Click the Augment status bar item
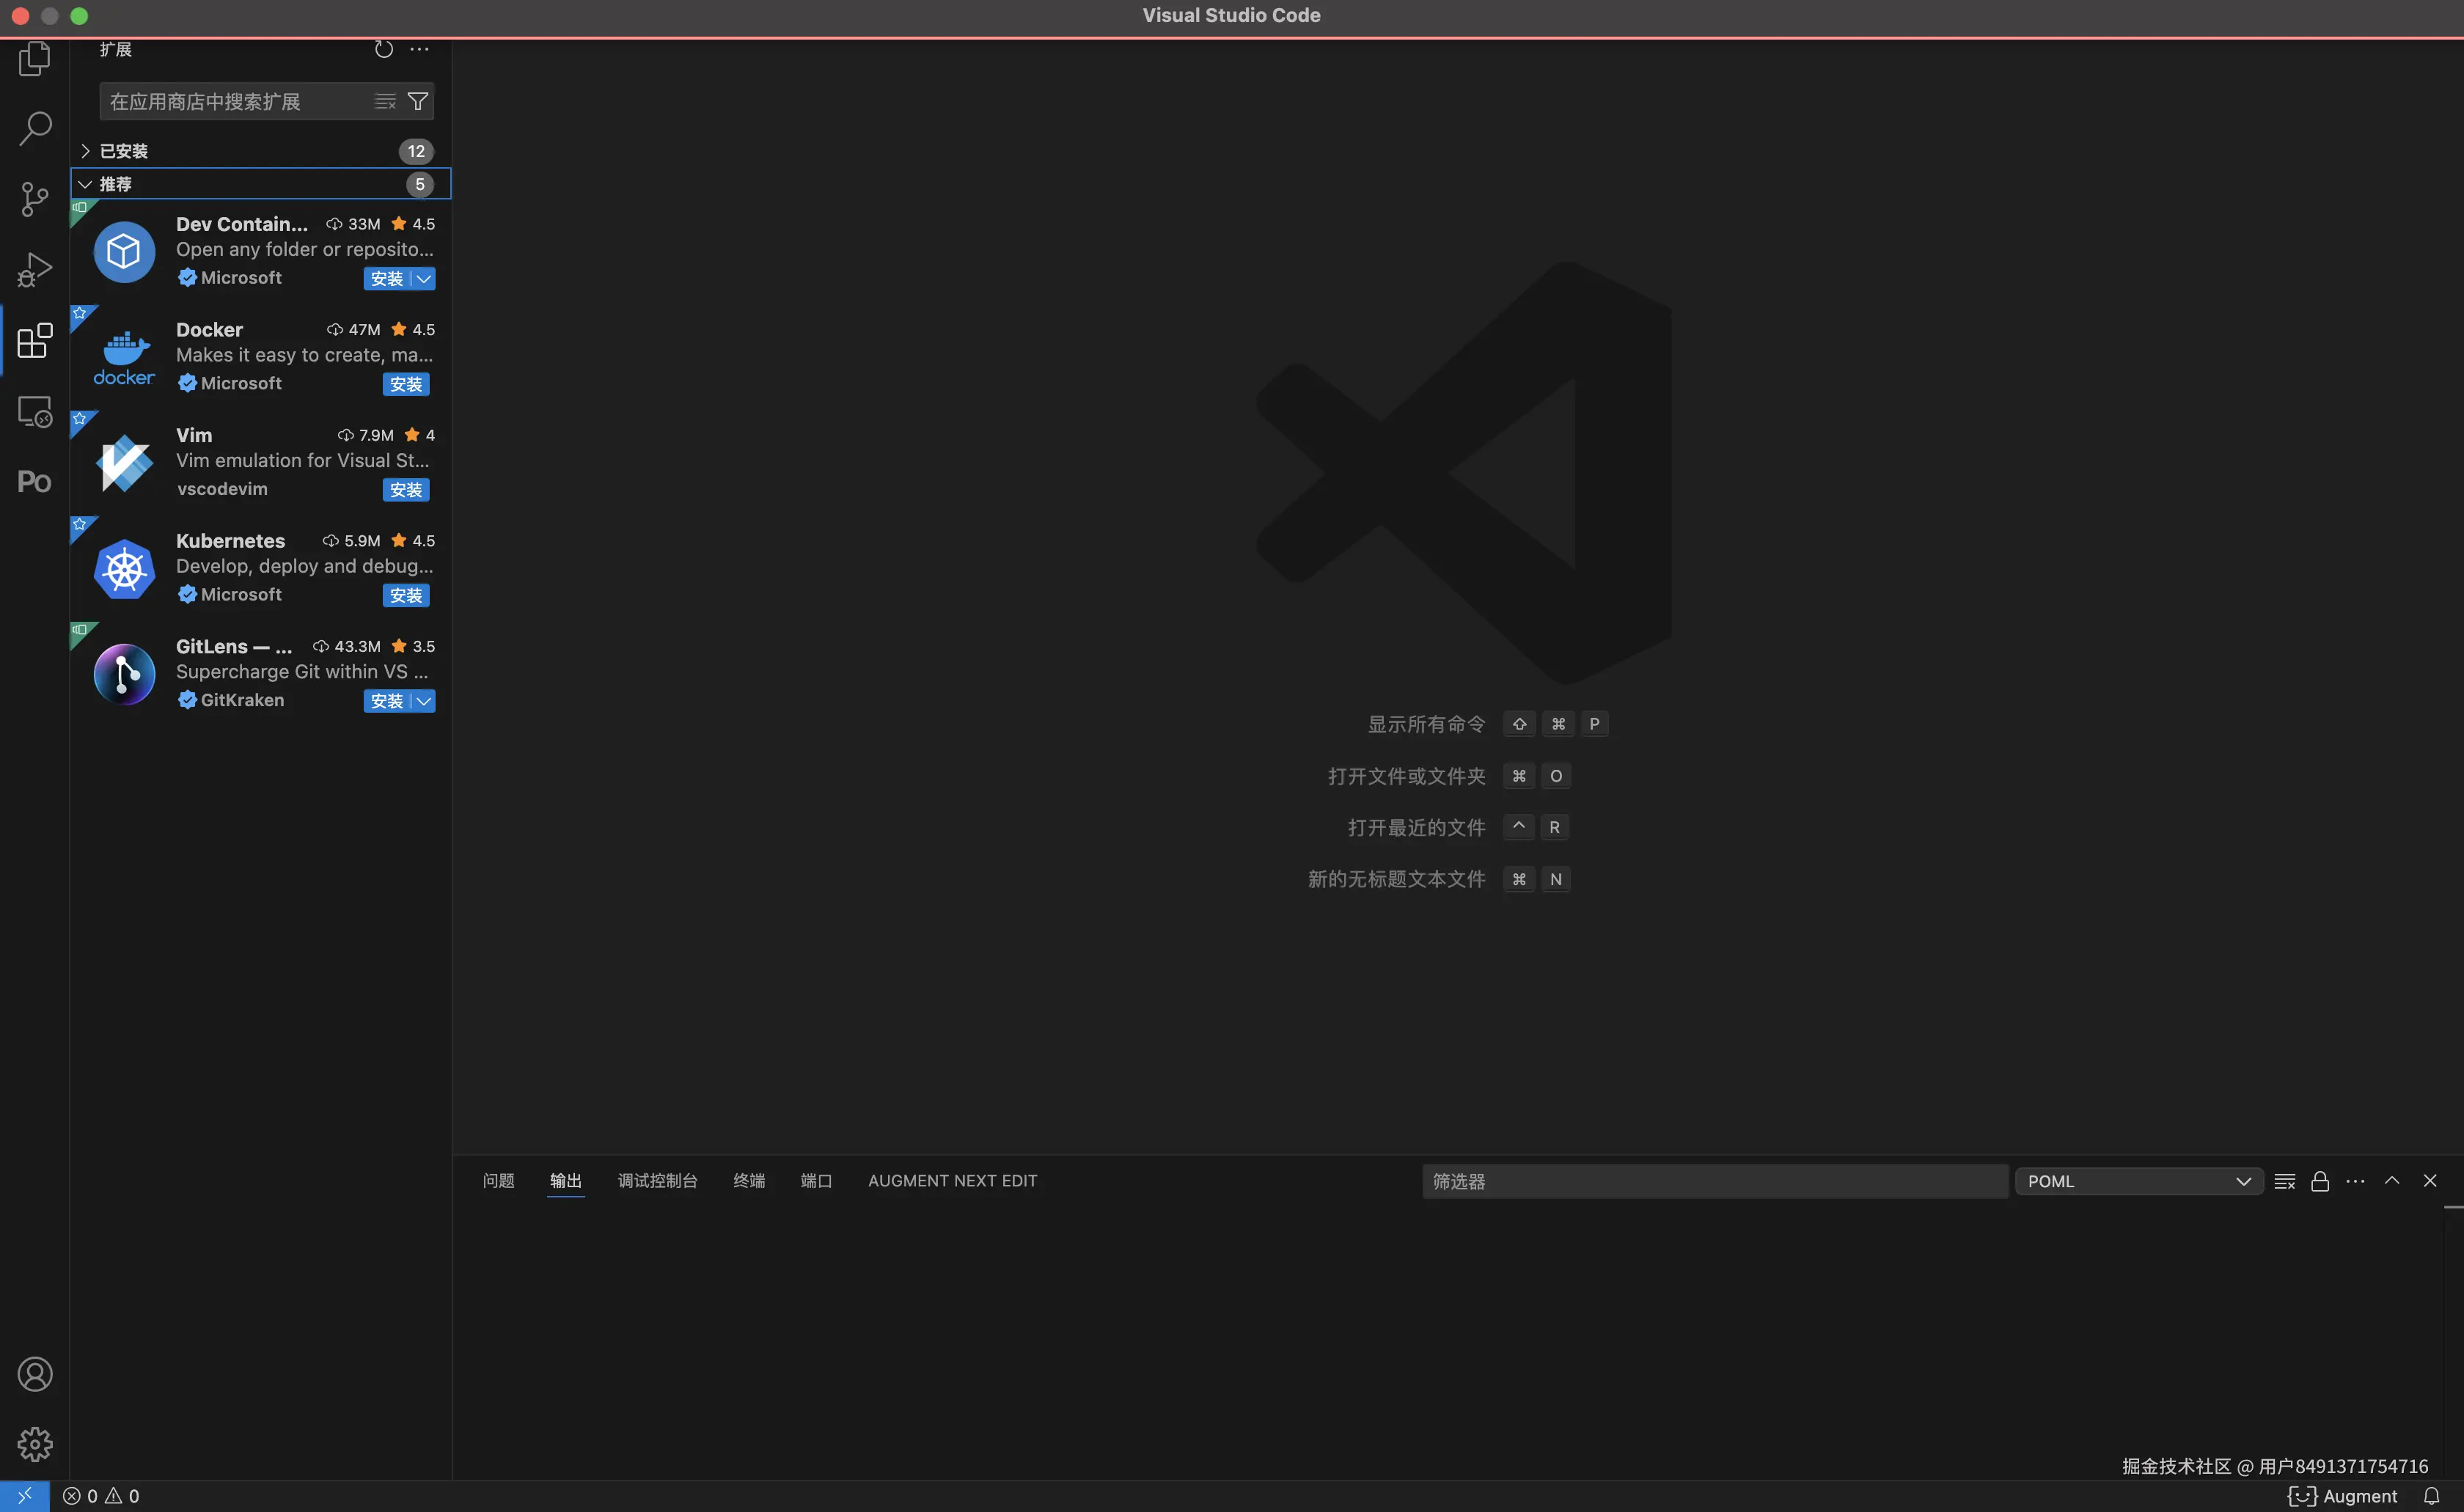Viewport: 2464px width, 1512px height. (x=2344, y=1495)
